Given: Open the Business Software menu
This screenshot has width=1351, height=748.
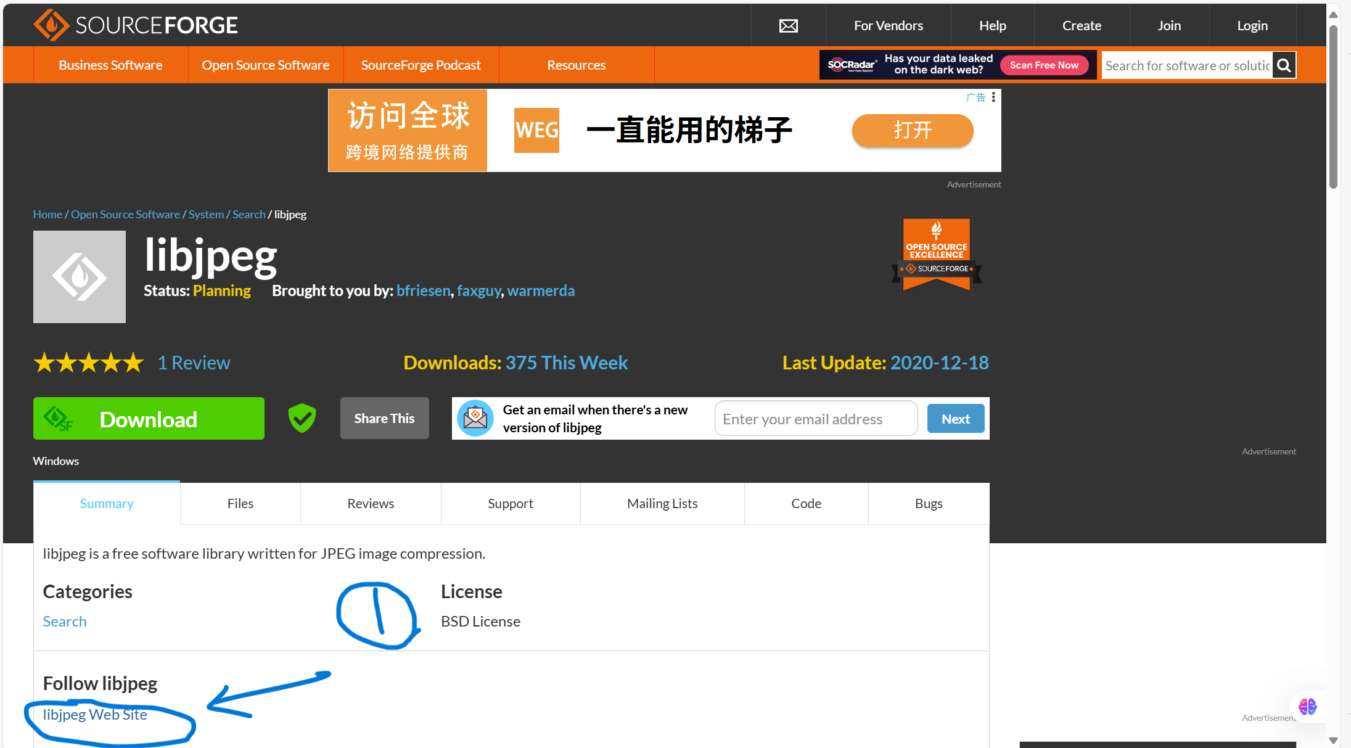Looking at the screenshot, I should coord(110,65).
